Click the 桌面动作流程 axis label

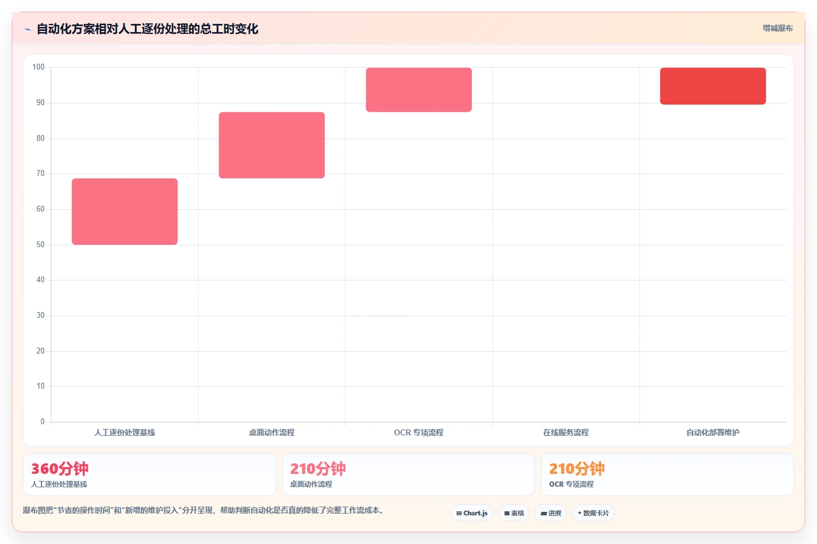(272, 432)
